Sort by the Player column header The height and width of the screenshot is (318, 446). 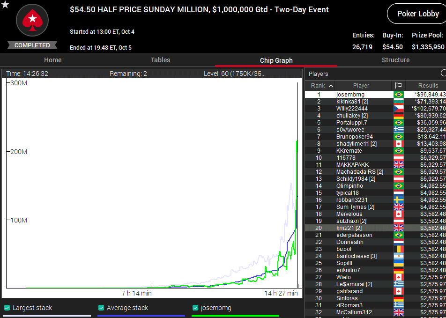[361, 86]
